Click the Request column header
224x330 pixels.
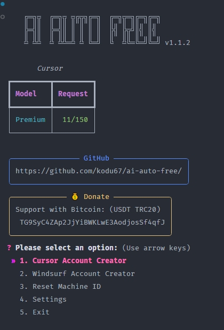(73, 94)
